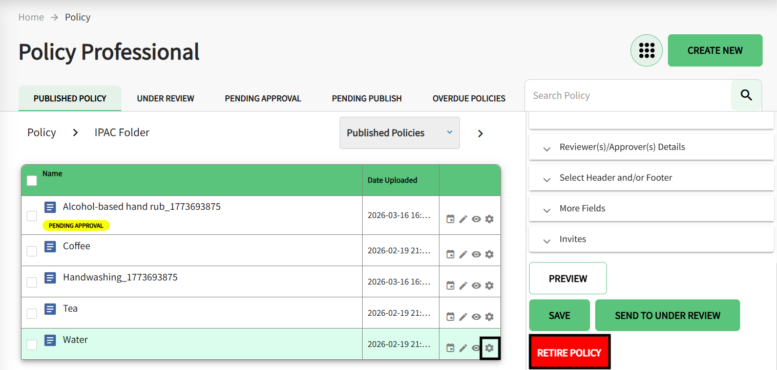The width and height of the screenshot is (777, 370).
Task: Select the edit pencil for Water policy
Action: [x=463, y=347]
